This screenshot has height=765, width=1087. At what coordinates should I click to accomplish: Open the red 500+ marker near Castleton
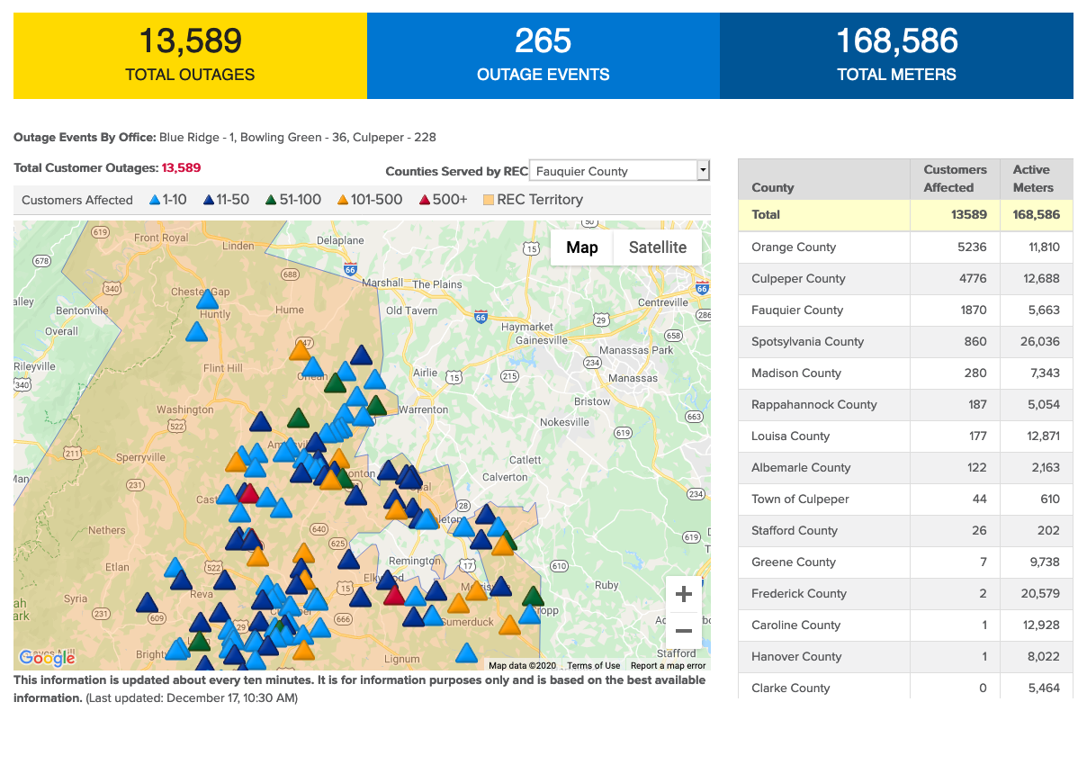click(x=248, y=494)
